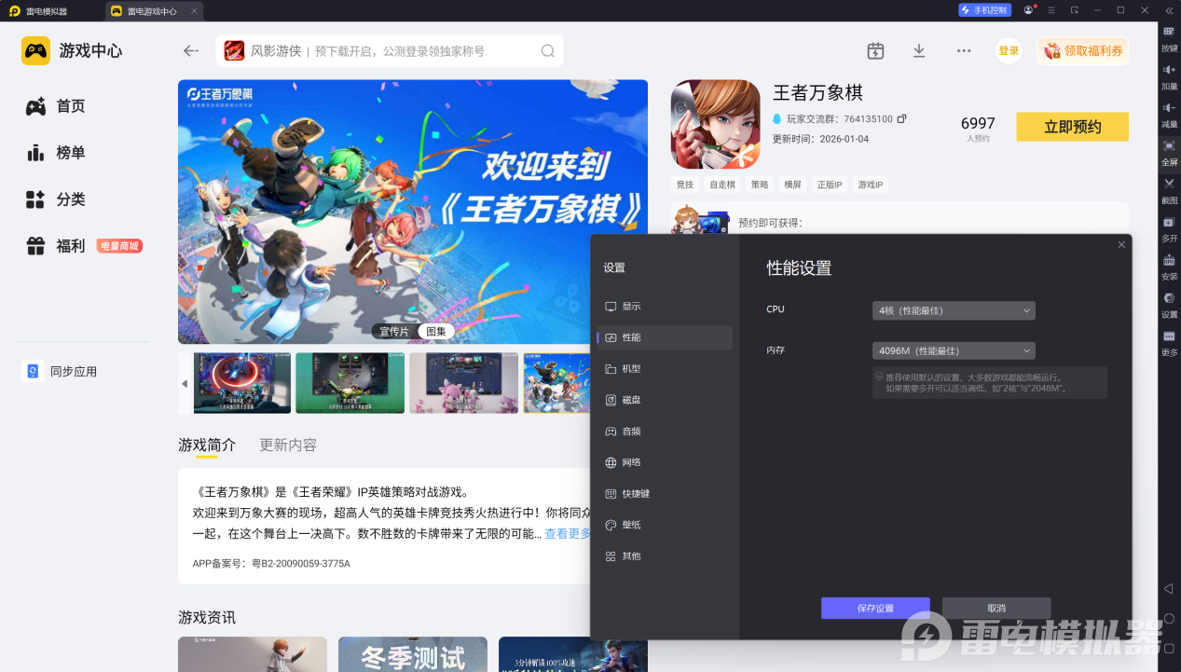The height and width of the screenshot is (672, 1181).
Task: Expand the CPU cores dropdown
Action: coord(953,310)
